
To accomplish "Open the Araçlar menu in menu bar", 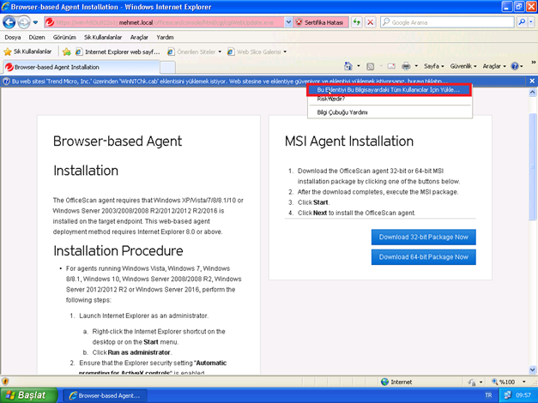I will (139, 37).
